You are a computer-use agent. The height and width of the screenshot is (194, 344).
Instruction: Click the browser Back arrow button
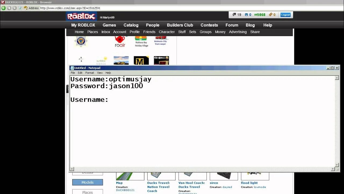(3, 8)
